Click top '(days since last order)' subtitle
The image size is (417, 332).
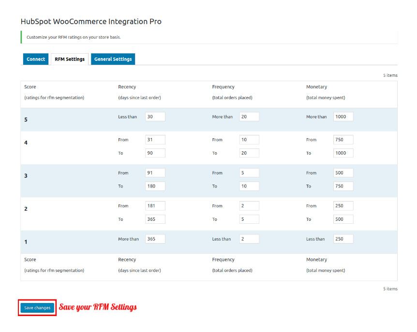point(139,98)
